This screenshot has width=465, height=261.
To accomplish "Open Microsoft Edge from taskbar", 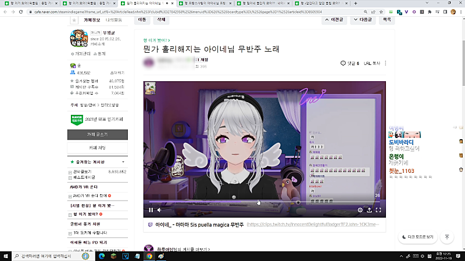I will pos(102,256).
